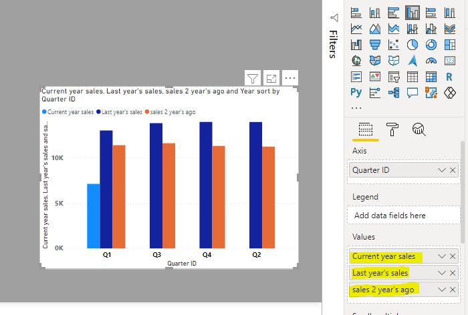This screenshot has height=315, width=468.
Task: Remove Current year sales from Values
Action: coord(453,256)
